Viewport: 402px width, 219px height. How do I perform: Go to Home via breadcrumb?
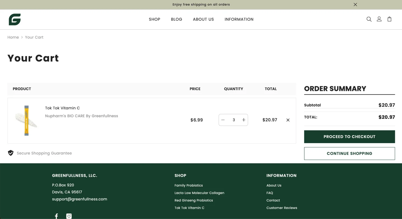coord(13,37)
